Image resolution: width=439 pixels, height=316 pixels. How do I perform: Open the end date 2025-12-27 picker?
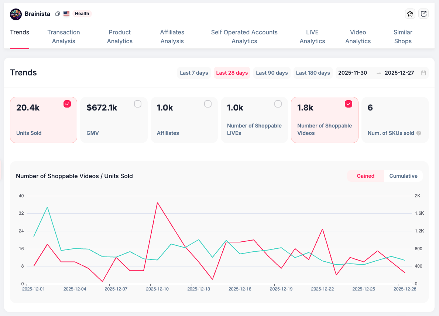(399, 73)
